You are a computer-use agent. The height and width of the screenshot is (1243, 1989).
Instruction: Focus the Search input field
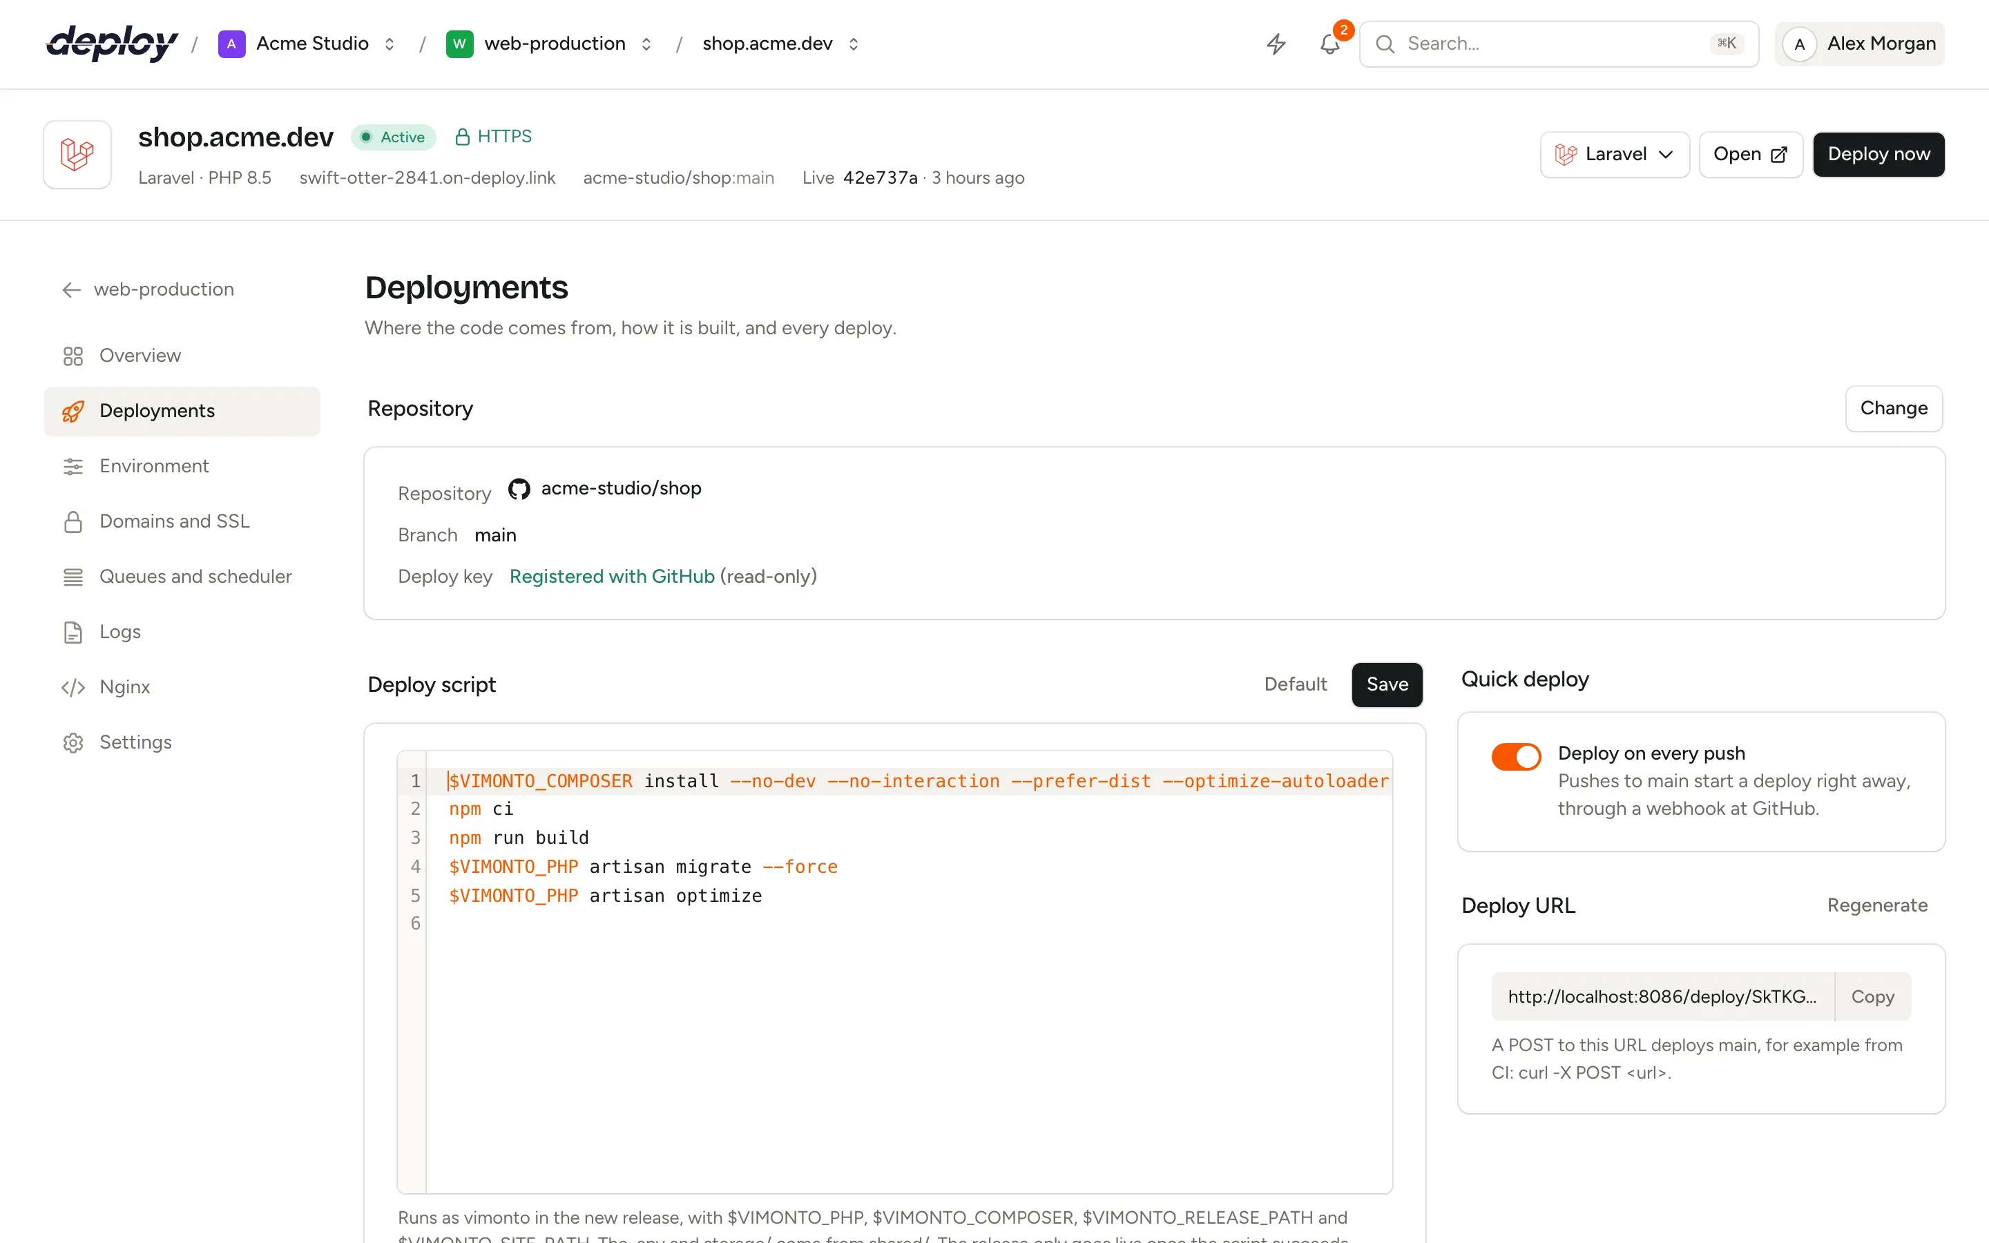[x=1558, y=44]
